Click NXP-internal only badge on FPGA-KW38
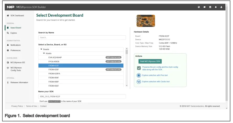The image size is (233, 123). click(114, 61)
